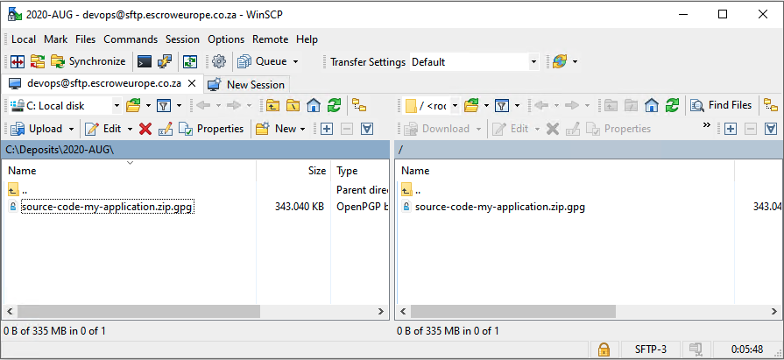This screenshot has width=784, height=360.
Task: Open the Transfer Settings Default combo box
Action: point(475,62)
